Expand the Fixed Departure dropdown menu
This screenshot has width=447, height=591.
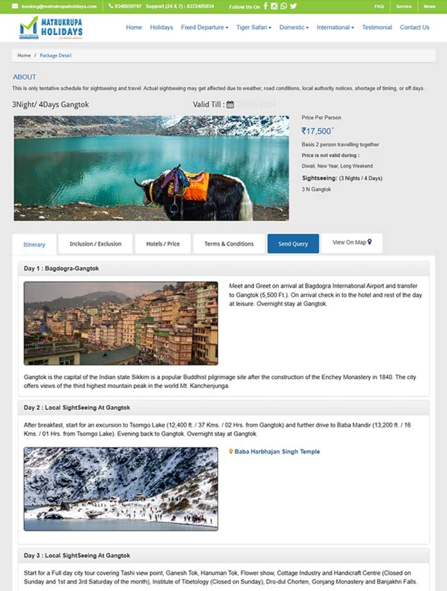(204, 27)
